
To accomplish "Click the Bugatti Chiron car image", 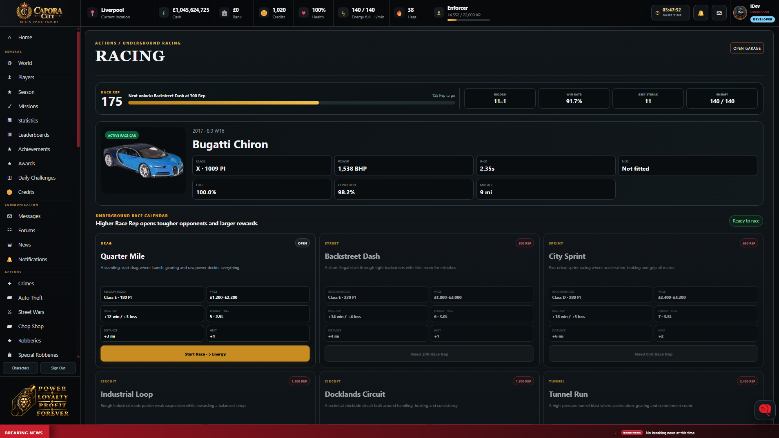I will 143,160.
